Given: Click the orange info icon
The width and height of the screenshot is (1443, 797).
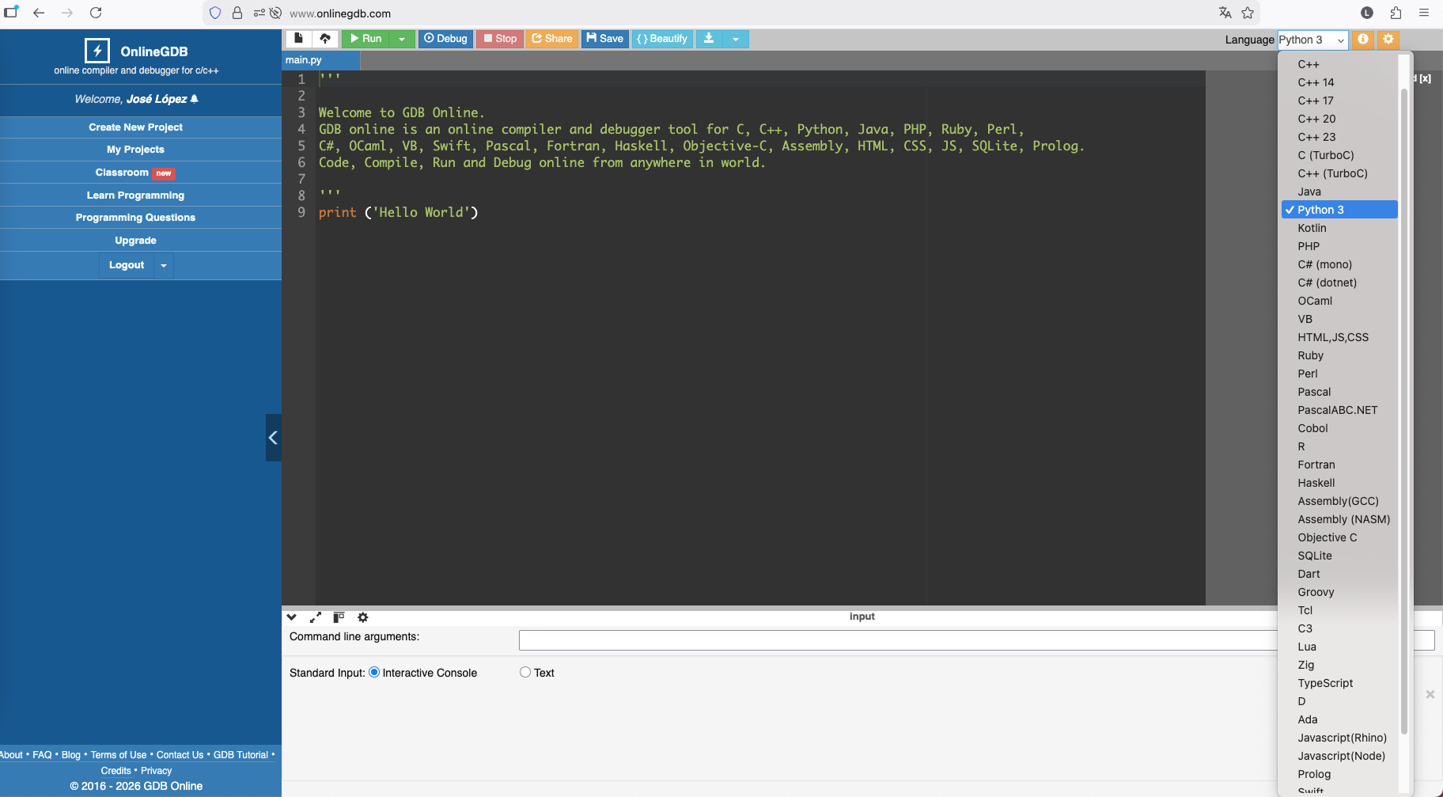Looking at the screenshot, I should pyautogui.click(x=1362, y=40).
